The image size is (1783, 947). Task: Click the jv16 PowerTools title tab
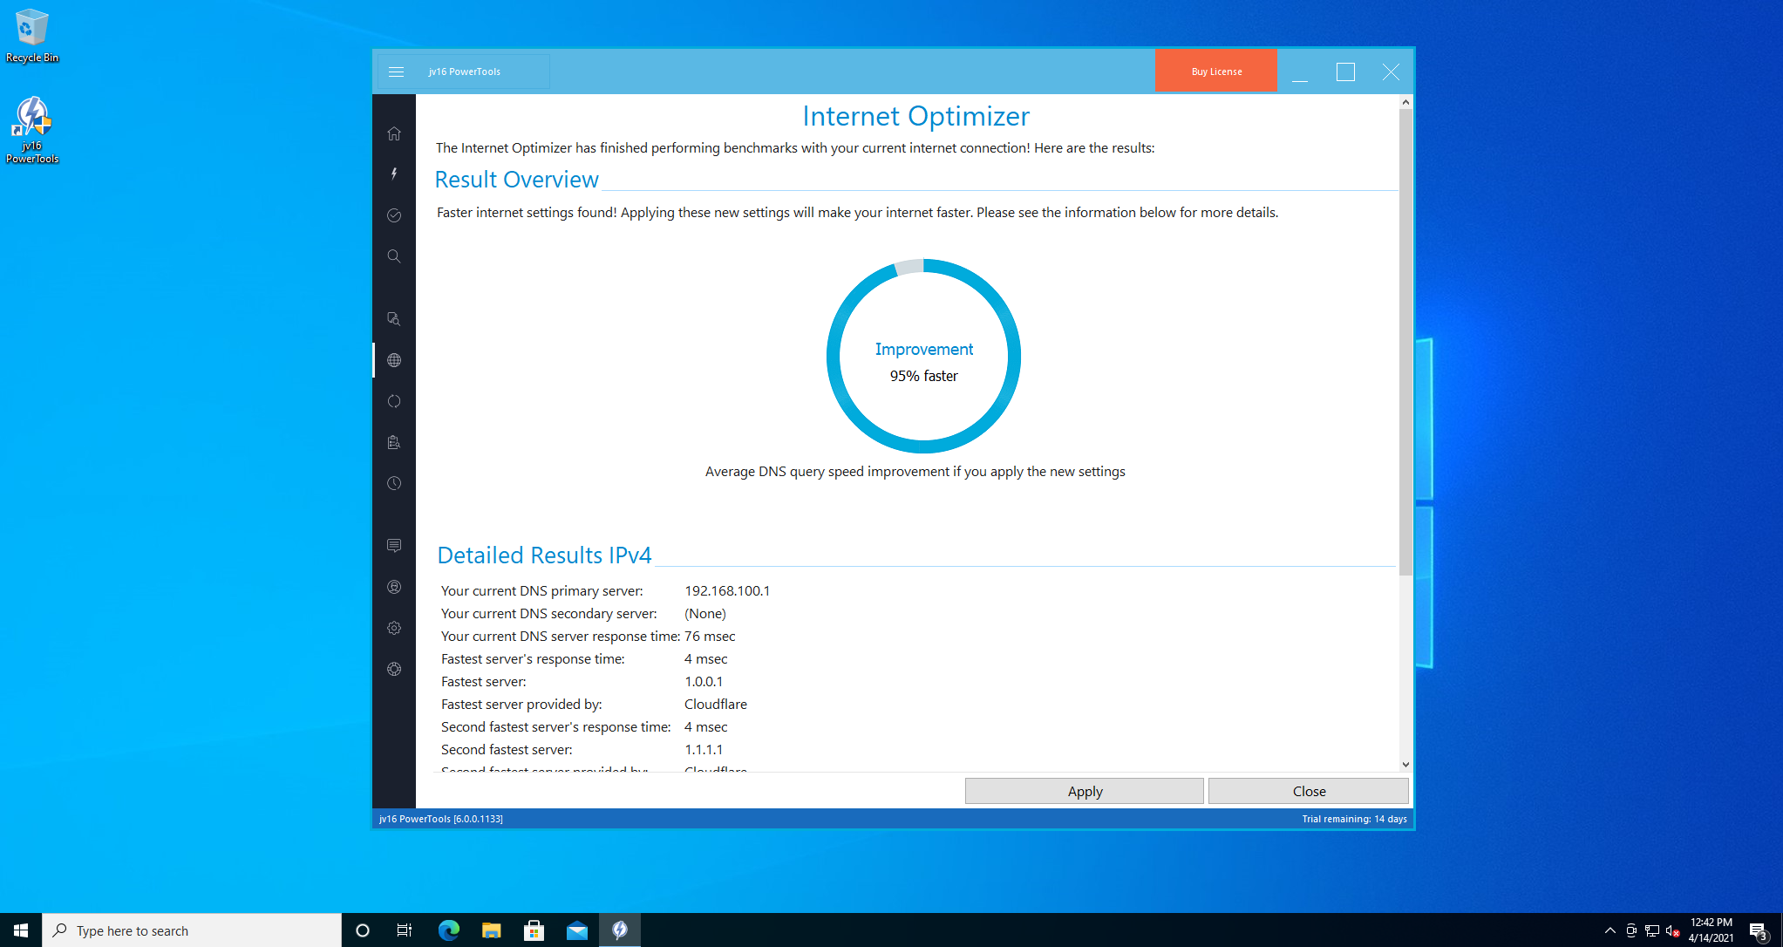[x=464, y=72]
